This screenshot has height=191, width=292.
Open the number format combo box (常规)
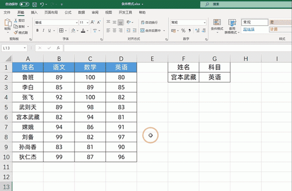(188, 22)
